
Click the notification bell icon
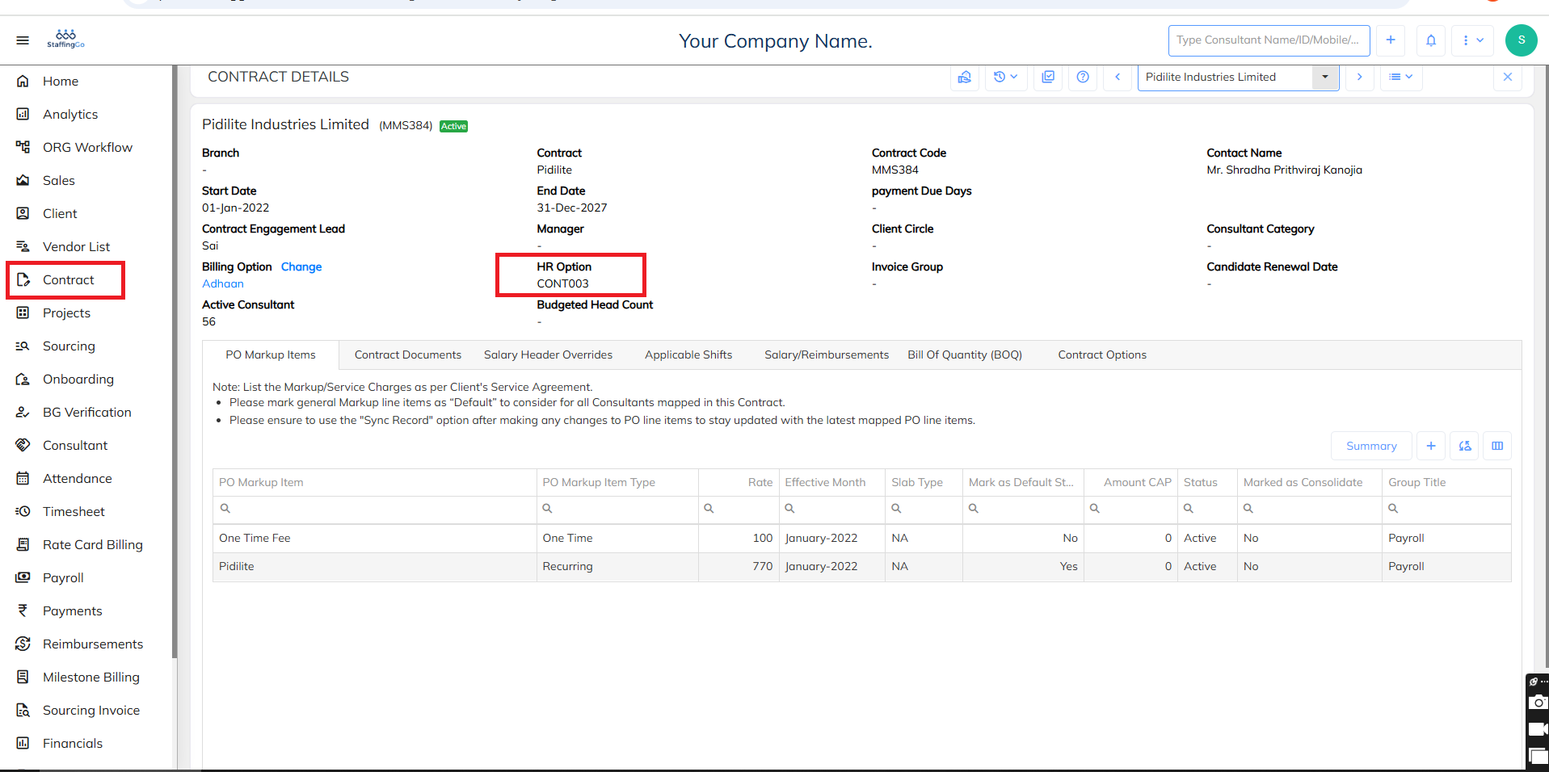point(1431,40)
